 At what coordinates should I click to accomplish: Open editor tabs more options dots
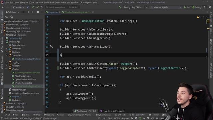click(207, 12)
